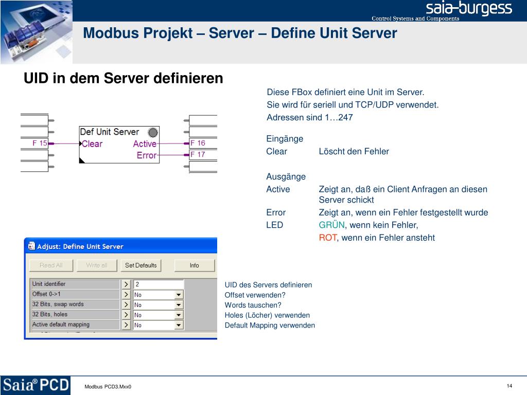Click the Set Defaults button
This screenshot has width=527, height=395.
(141, 265)
